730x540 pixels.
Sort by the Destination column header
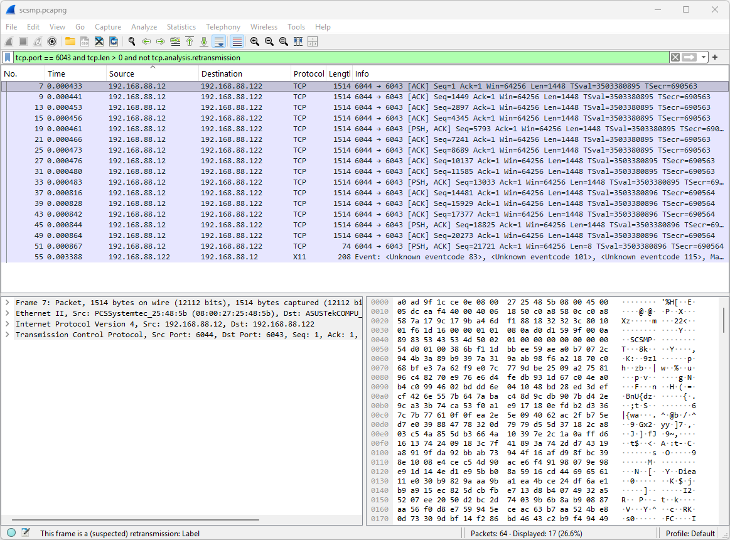coord(244,73)
